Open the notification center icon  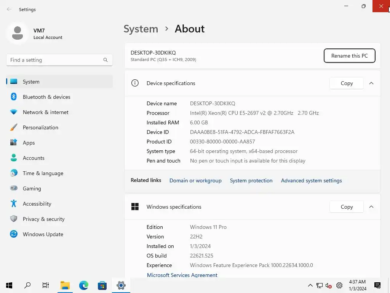(377, 285)
